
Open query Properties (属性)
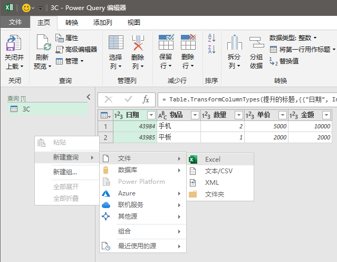[66, 38]
